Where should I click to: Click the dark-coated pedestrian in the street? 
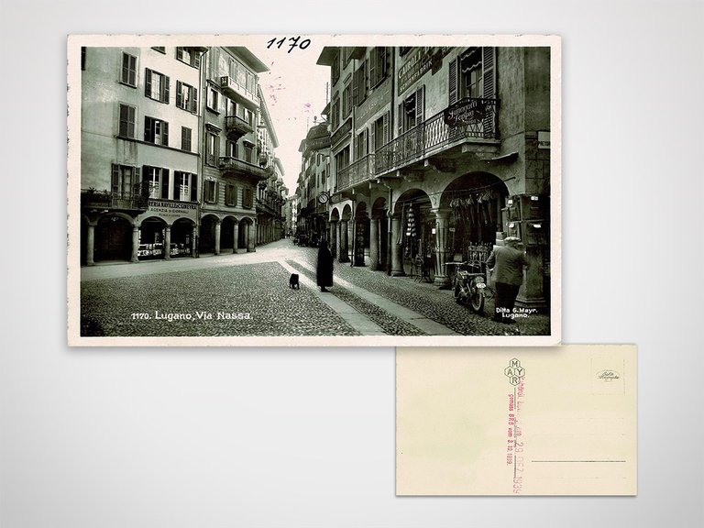coord(324,266)
